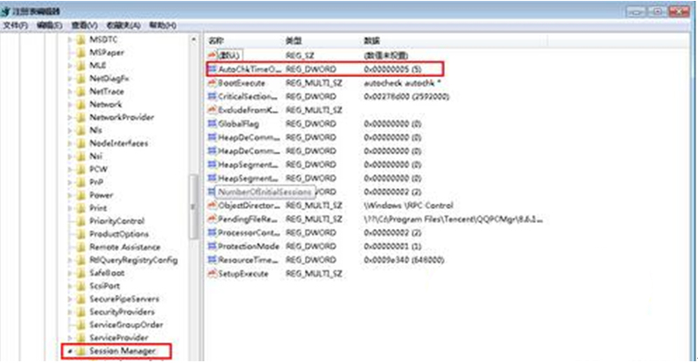This screenshot has width=698, height=363.
Task: Select the ProtectionMode value icon
Action: click(211, 247)
